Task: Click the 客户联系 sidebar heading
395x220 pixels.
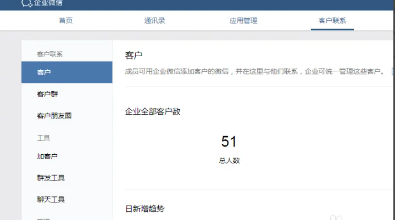Action: point(50,54)
